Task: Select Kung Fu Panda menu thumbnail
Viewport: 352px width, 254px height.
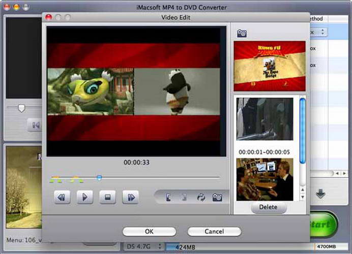Action: click(270, 66)
